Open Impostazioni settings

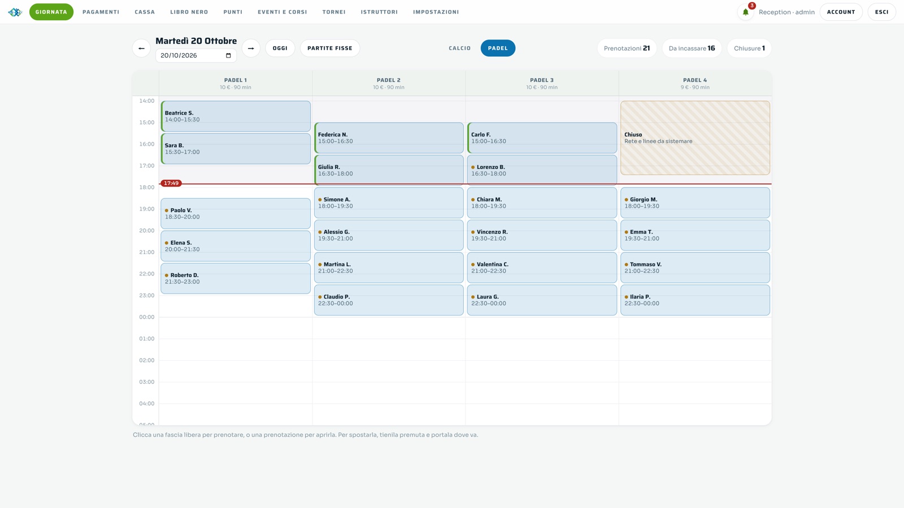[x=436, y=12]
